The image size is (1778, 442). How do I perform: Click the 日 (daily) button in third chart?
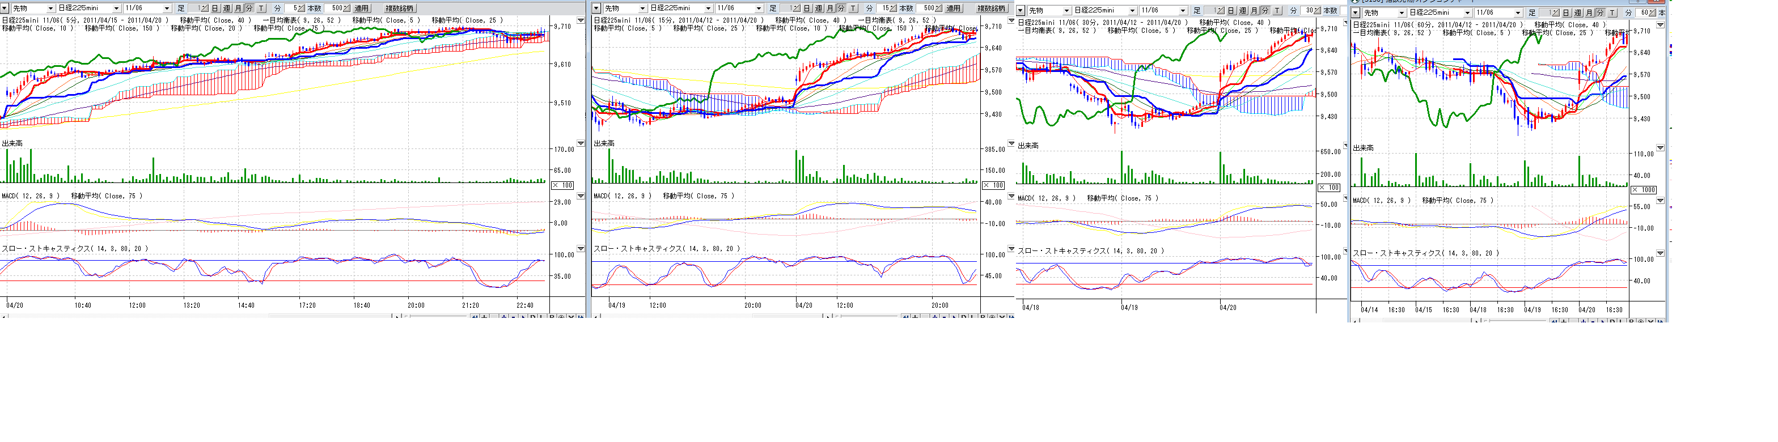coord(1231,11)
